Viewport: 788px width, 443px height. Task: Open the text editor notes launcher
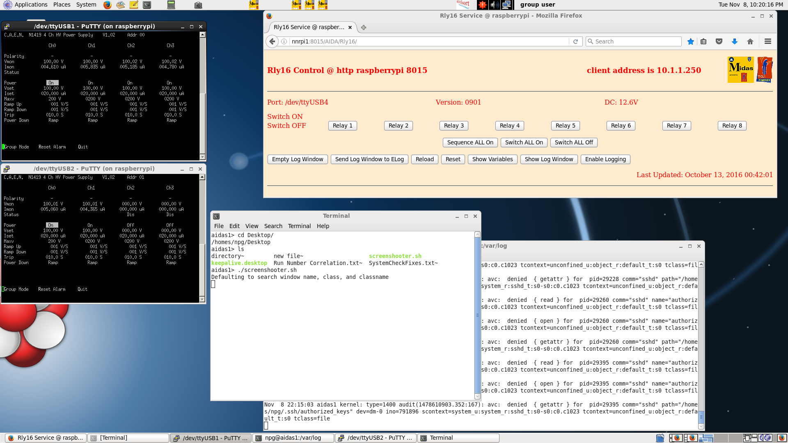(x=134, y=5)
